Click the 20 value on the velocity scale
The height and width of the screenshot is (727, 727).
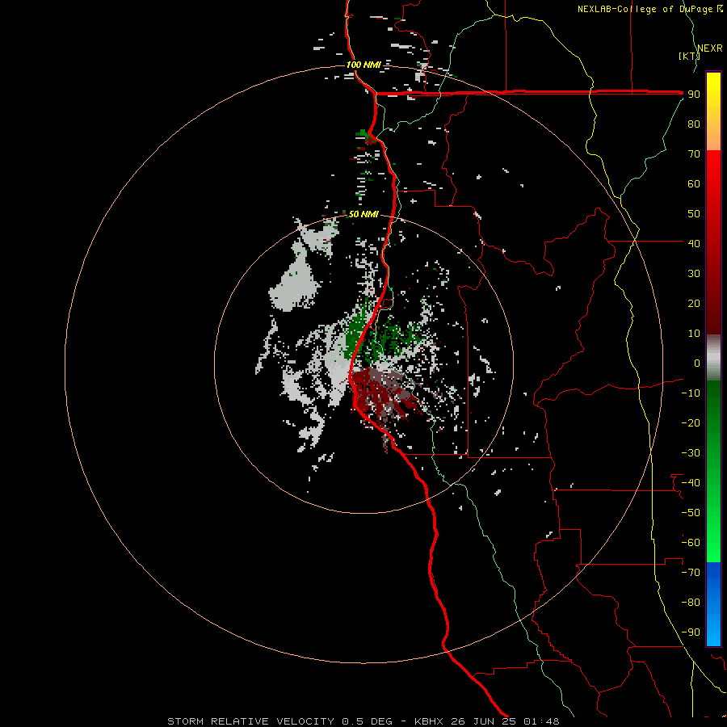694,303
